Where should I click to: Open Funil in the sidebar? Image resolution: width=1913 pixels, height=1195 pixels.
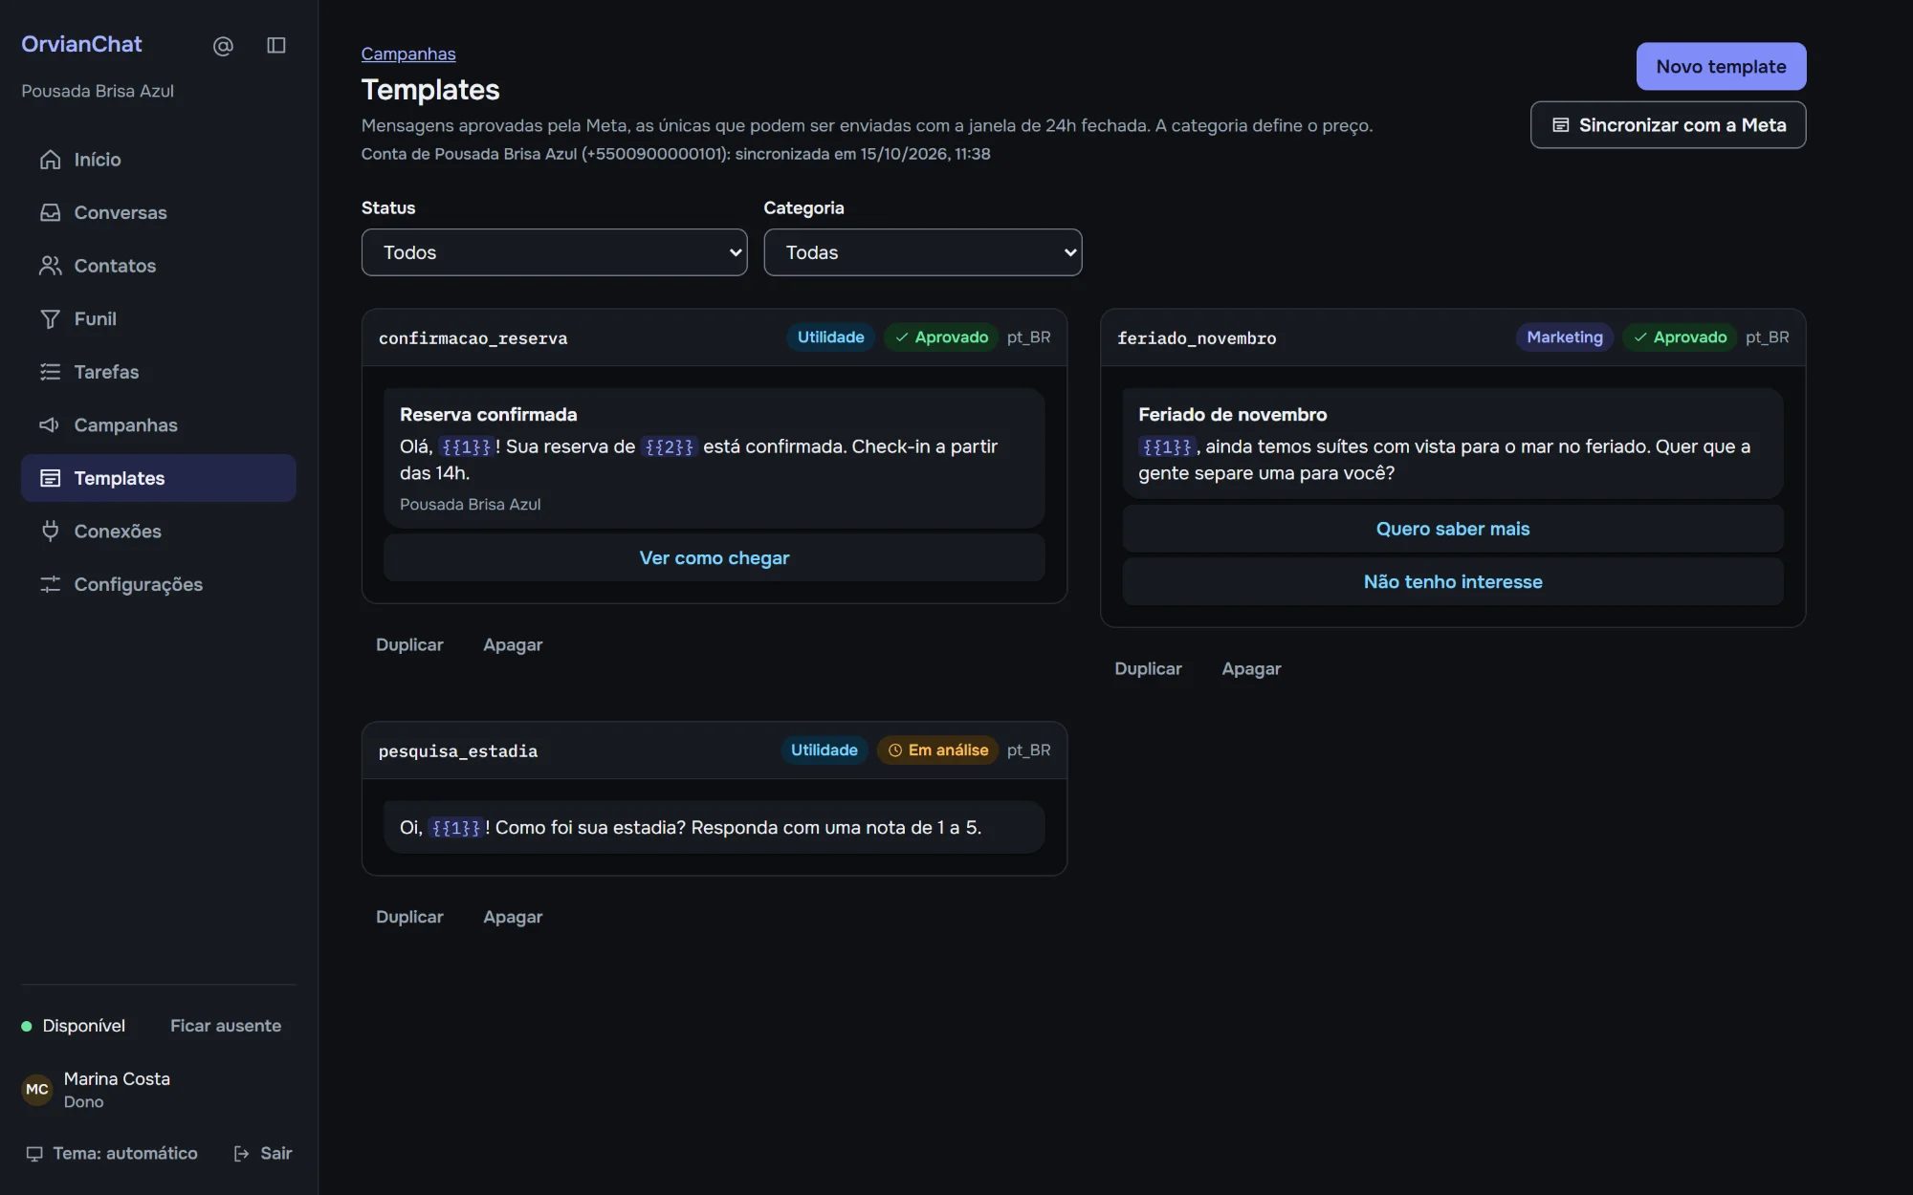click(159, 318)
